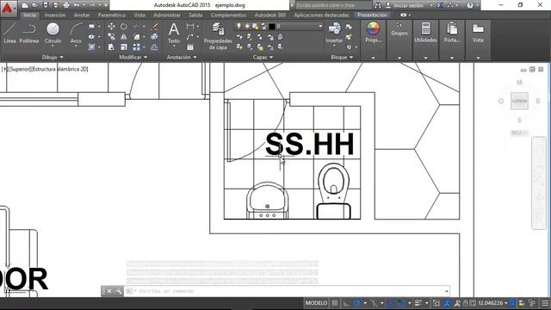This screenshot has width=551, height=310.
Task: Click the viewport label Estructura alámbrica 2D
Action: (60, 69)
